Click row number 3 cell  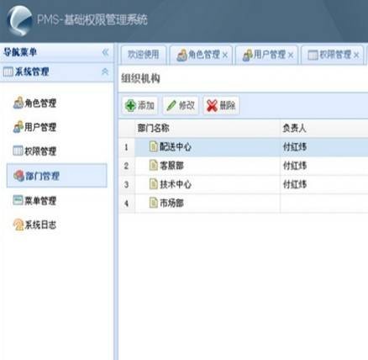(x=127, y=184)
